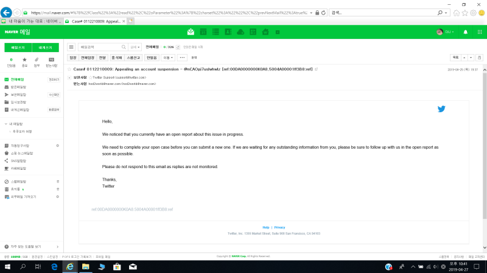487x273 pixels.
Task: Open File Explorer from taskbar
Action: (x=86, y=267)
